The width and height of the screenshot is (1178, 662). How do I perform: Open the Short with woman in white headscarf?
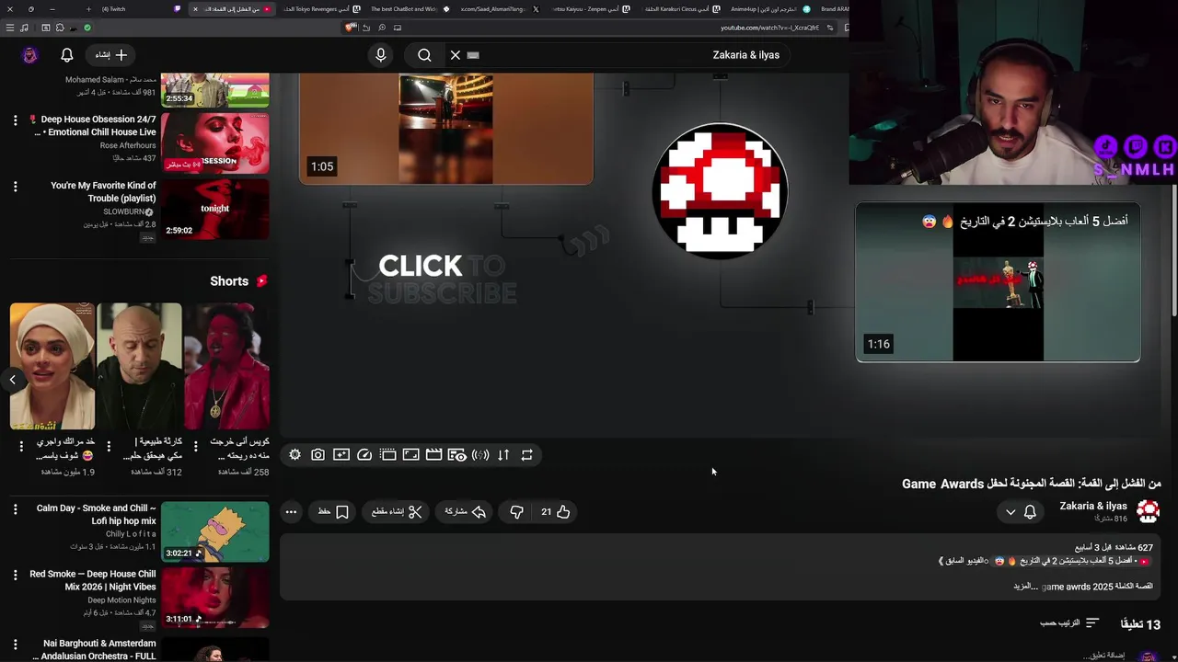coord(52,366)
